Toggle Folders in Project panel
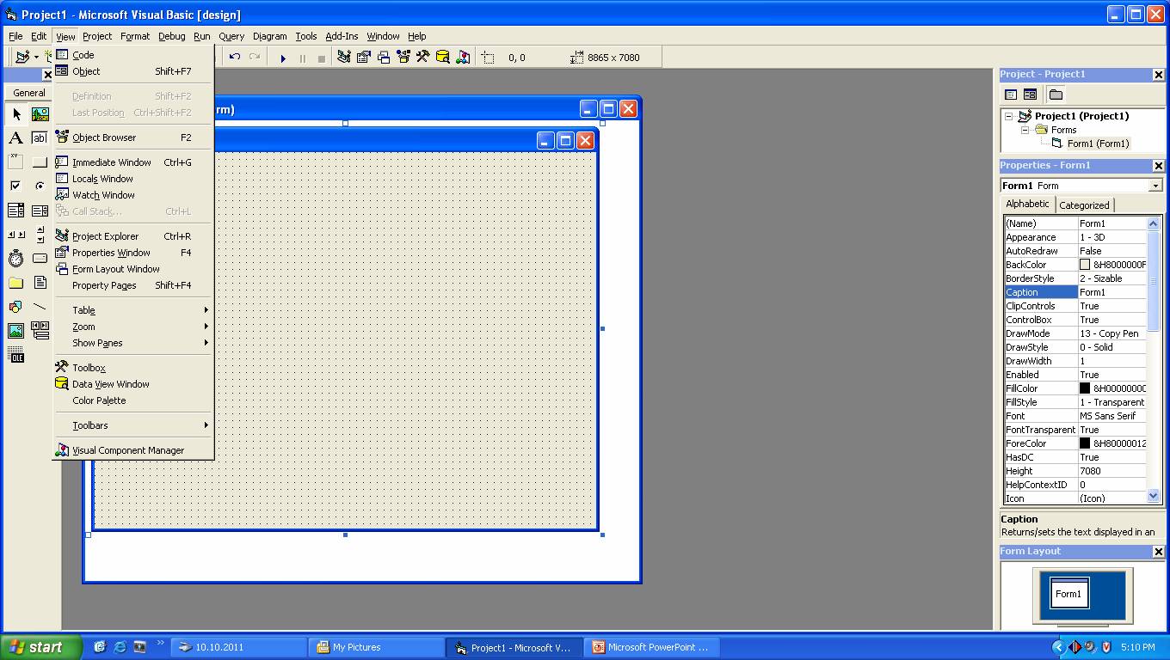 click(x=1056, y=95)
